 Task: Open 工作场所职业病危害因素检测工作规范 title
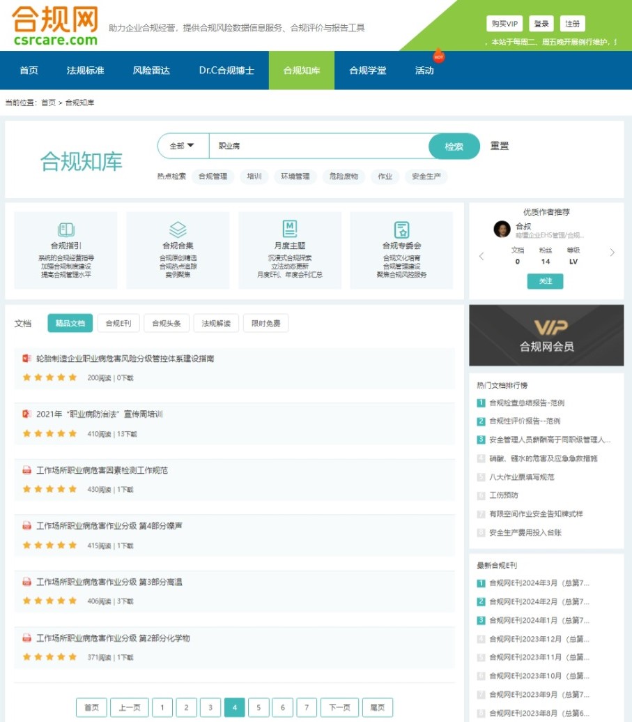tap(102, 470)
